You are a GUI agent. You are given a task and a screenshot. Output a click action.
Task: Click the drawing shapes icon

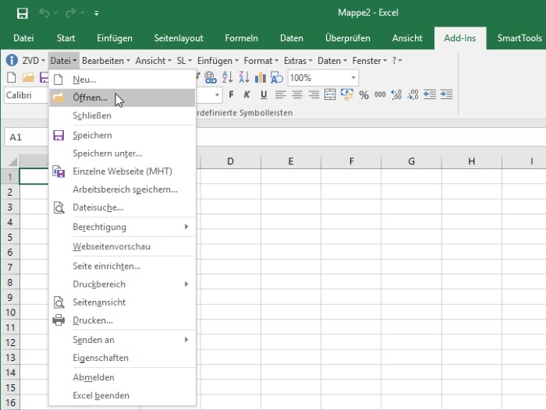click(x=277, y=77)
